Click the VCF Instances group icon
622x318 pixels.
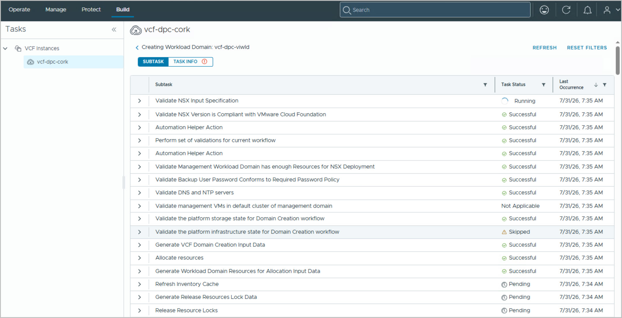[x=18, y=48]
